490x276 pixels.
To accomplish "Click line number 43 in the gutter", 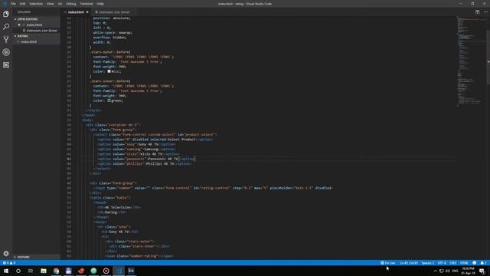I will tap(69, 159).
